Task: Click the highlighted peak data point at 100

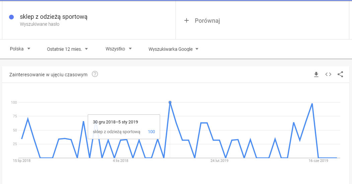Action: coord(170,102)
